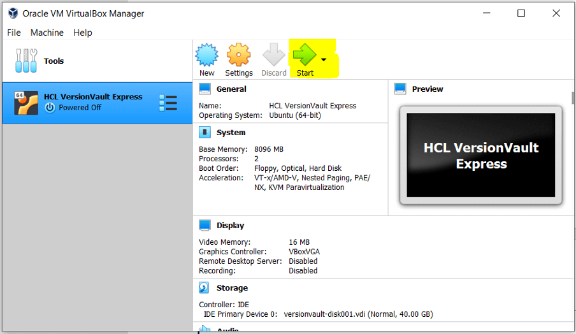Open the File menu

pos(14,33)
